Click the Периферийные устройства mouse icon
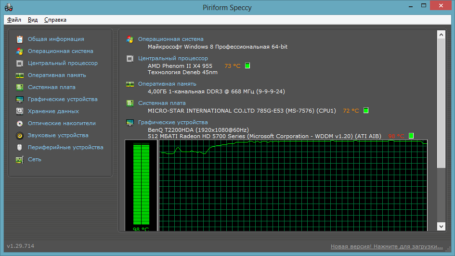Viewport: 455px width, 256px height. (20, 148)
